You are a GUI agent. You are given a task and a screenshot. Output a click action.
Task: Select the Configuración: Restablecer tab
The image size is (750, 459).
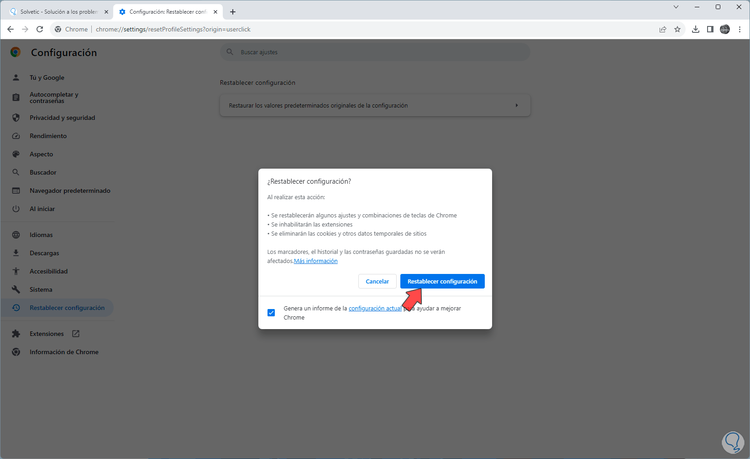(x=168, y=12)
